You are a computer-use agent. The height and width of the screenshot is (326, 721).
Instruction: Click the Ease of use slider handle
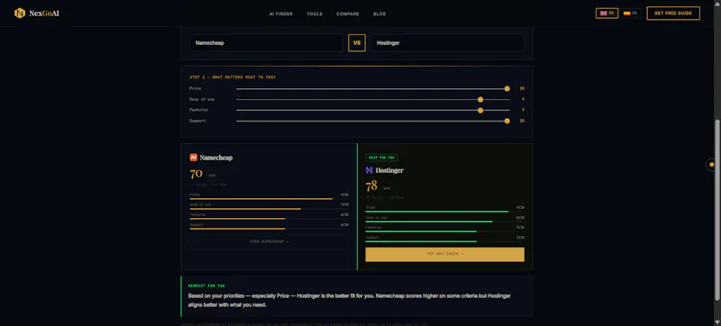tap(480, 100)
